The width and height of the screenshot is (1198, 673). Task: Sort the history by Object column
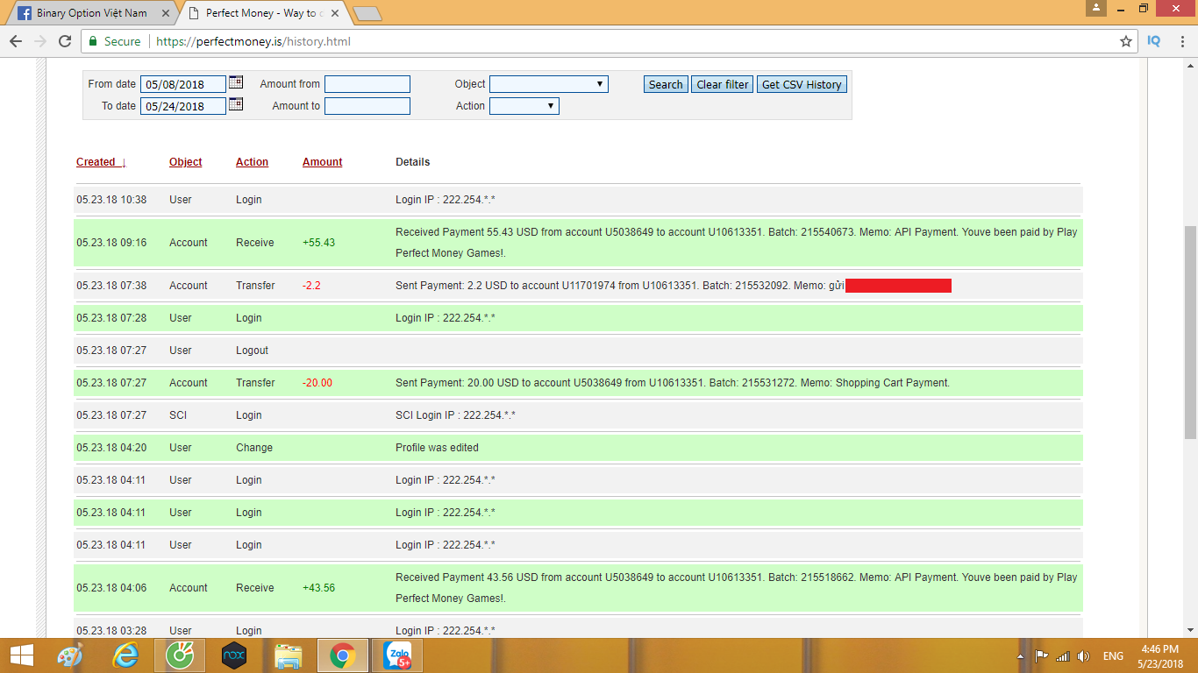click(186, 162)
